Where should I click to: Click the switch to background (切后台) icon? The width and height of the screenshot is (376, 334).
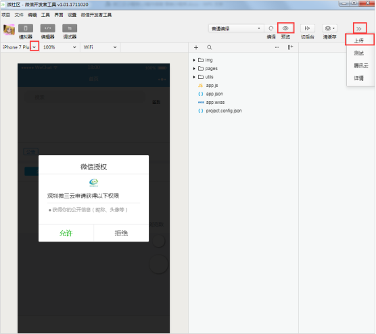click(308, 28)
